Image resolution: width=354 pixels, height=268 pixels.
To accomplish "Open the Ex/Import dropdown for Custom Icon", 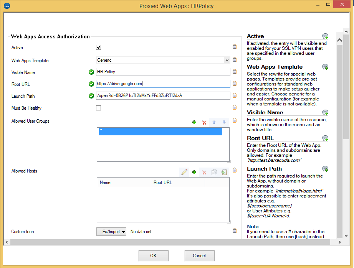I will coord(111,232).
